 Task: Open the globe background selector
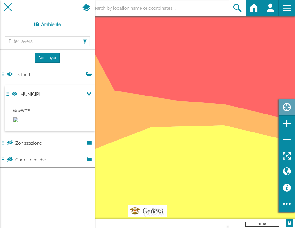287,172
